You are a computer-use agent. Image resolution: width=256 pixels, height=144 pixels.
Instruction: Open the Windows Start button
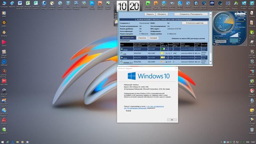3,142
